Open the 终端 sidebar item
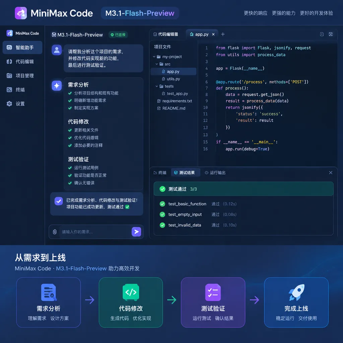The image size is (343, 343). coord(22,90)
